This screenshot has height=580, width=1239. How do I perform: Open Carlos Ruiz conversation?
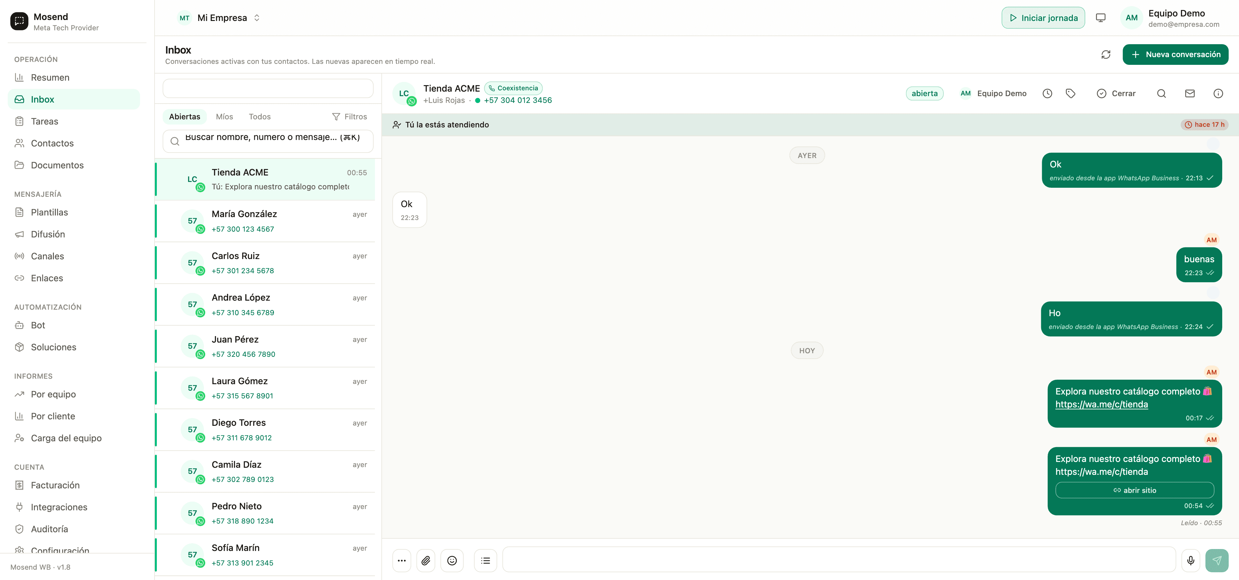(x=266, y=263)
